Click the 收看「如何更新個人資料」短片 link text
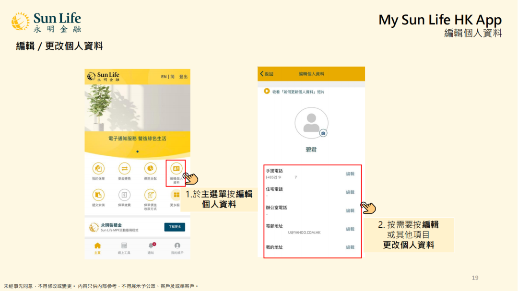Screen dimensions: 518x291 pyautogui.click(x=298, y=92)
